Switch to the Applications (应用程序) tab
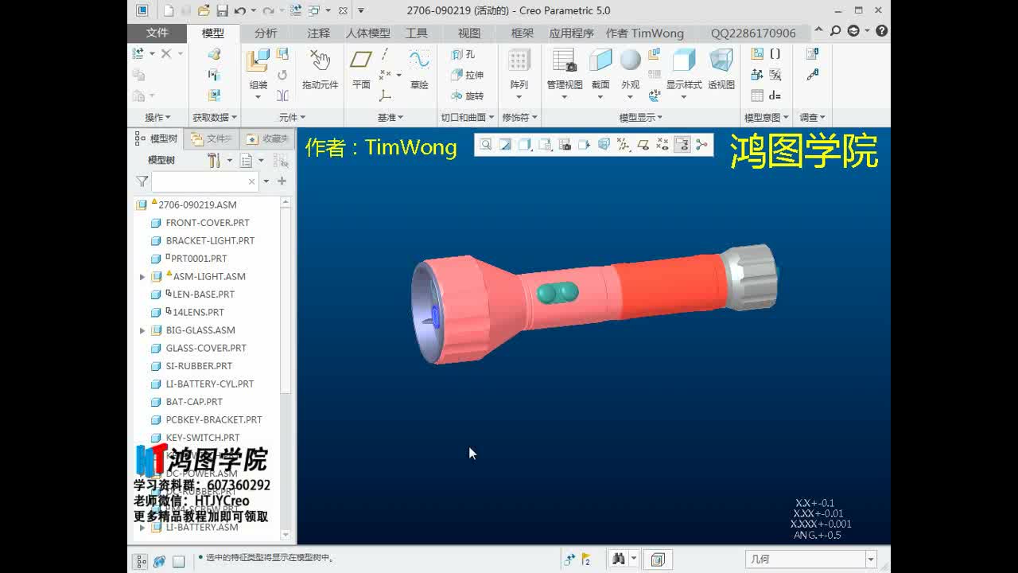1018x573 pixels. (x=571, y=33)
